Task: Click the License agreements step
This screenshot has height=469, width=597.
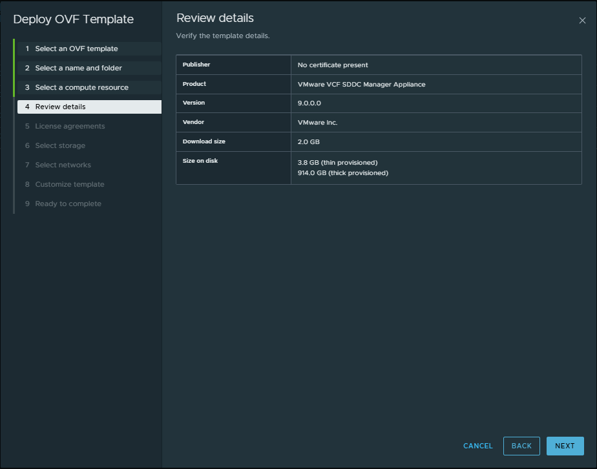Action: click(x=70, y=127)
